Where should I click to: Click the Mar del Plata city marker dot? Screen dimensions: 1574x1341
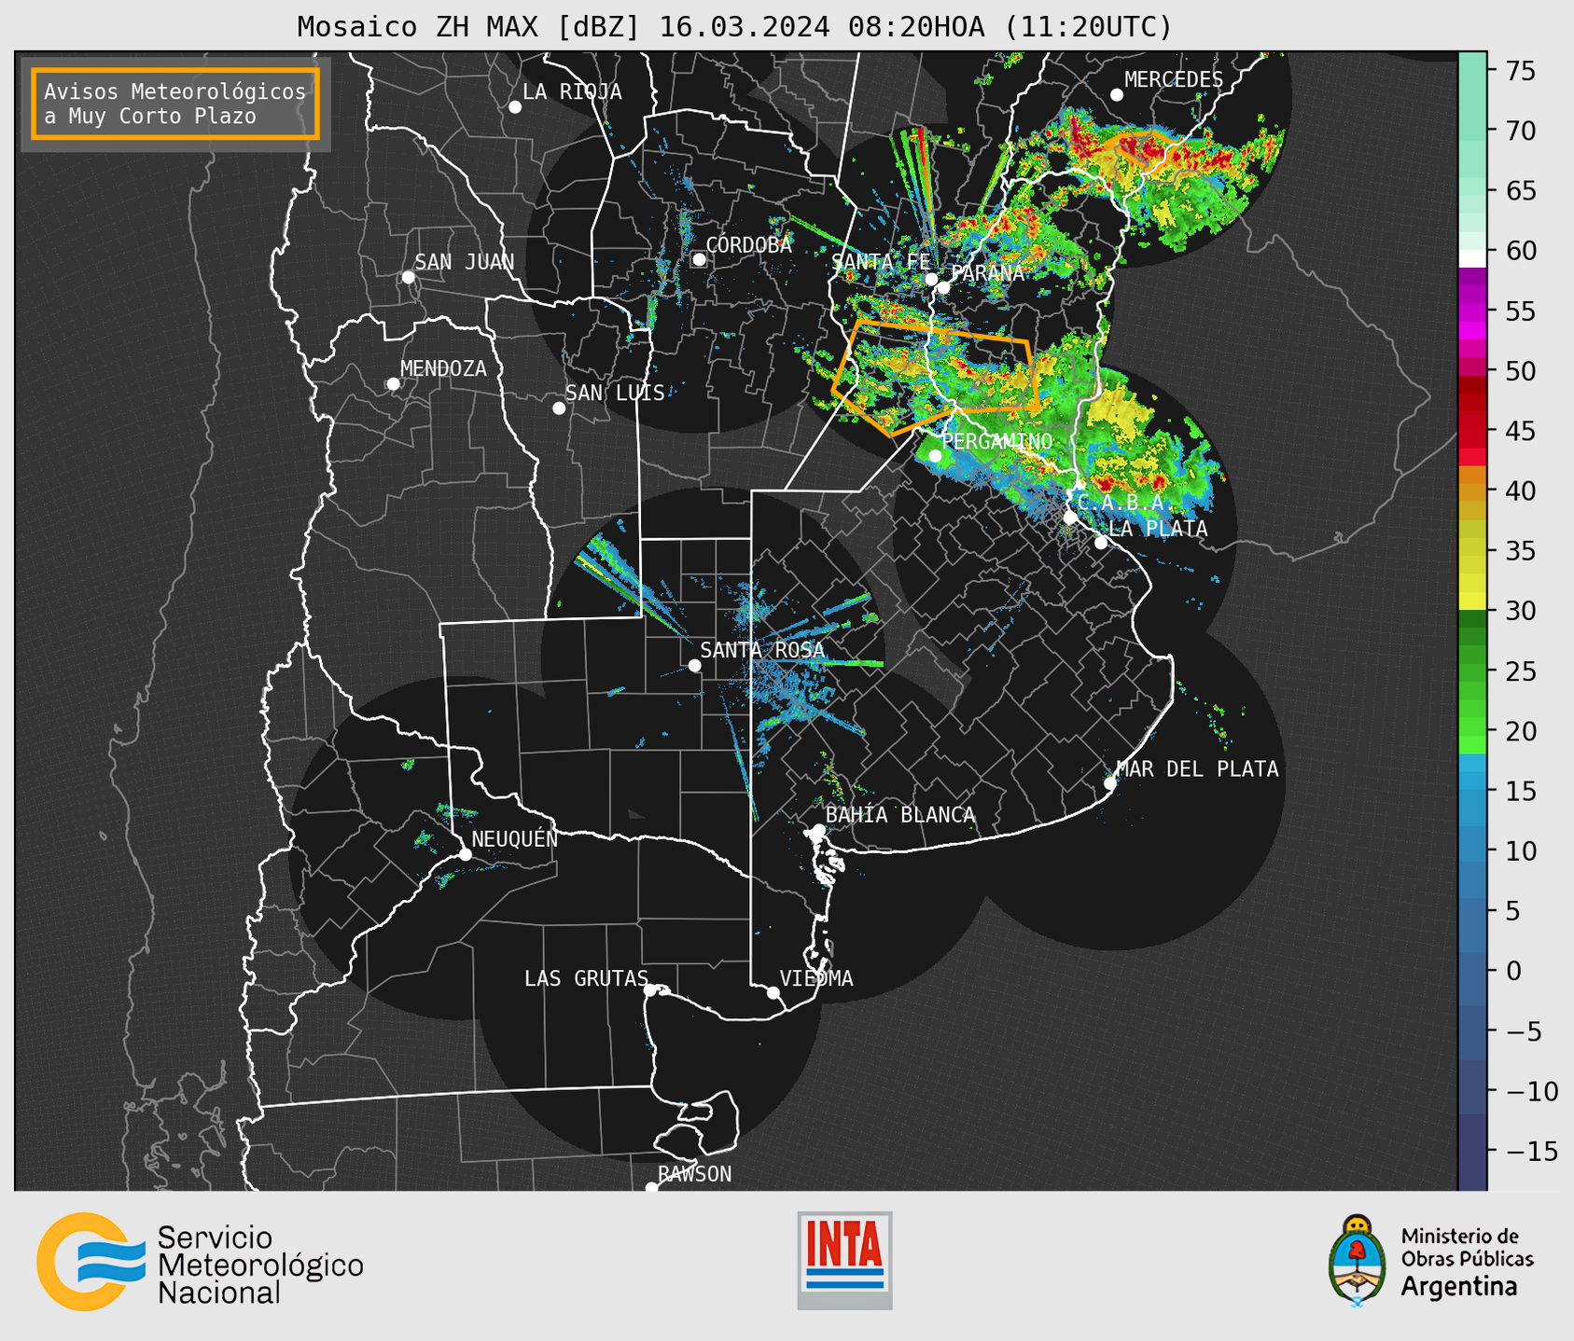[1110, 783]
